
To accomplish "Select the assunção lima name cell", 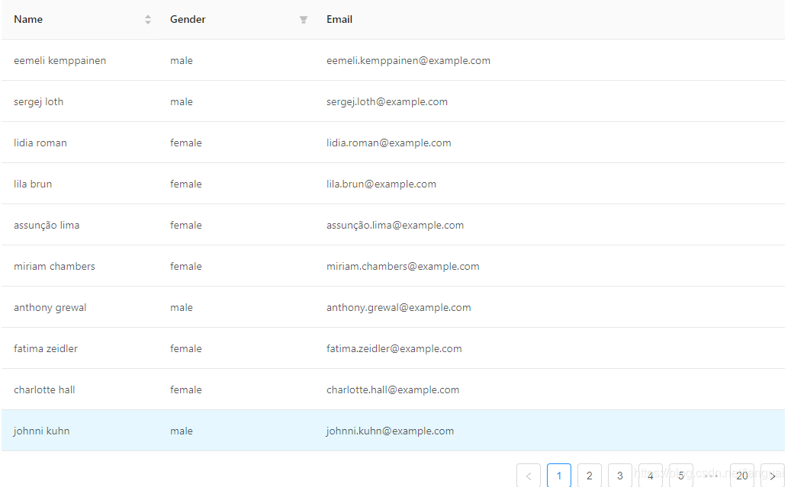I will [47, 226].
